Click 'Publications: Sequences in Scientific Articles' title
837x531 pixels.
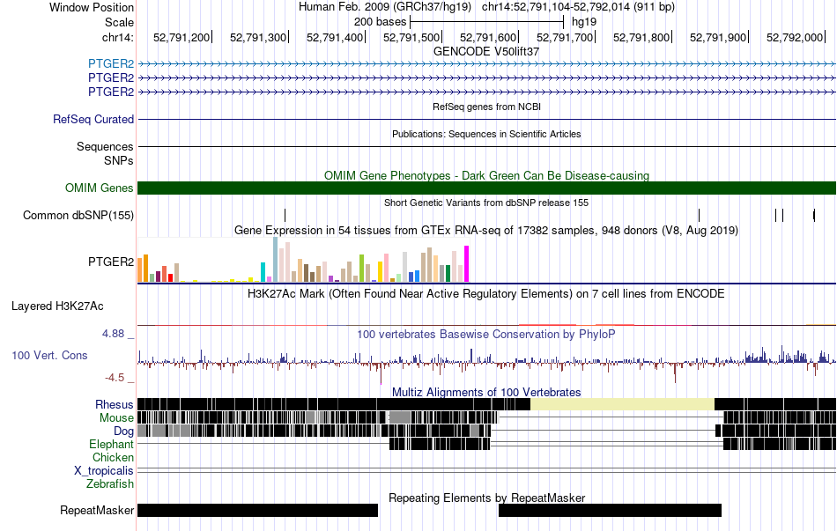tap(486, 134)
